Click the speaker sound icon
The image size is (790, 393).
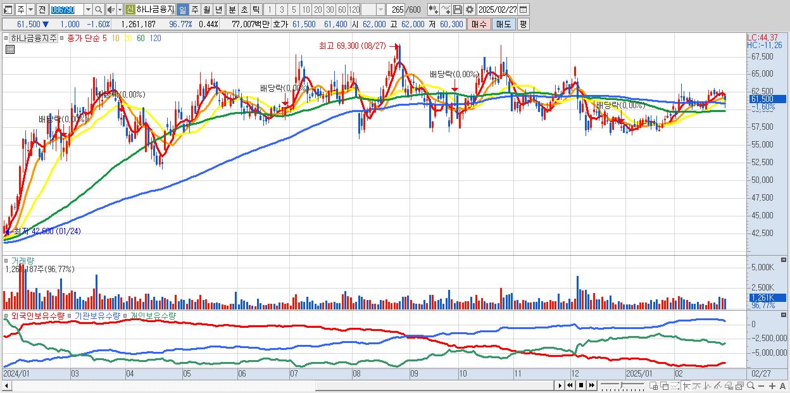111,9
